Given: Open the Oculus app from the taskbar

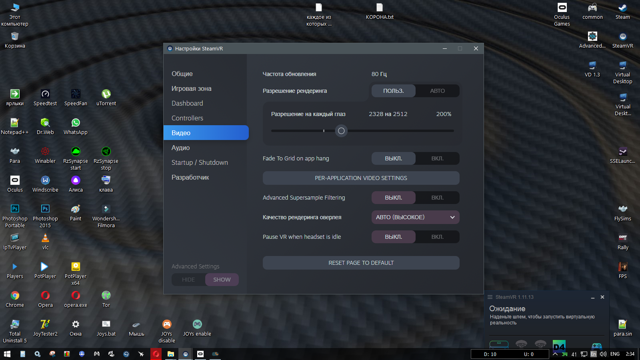Looking at the screenshot, I should [200, 354].
